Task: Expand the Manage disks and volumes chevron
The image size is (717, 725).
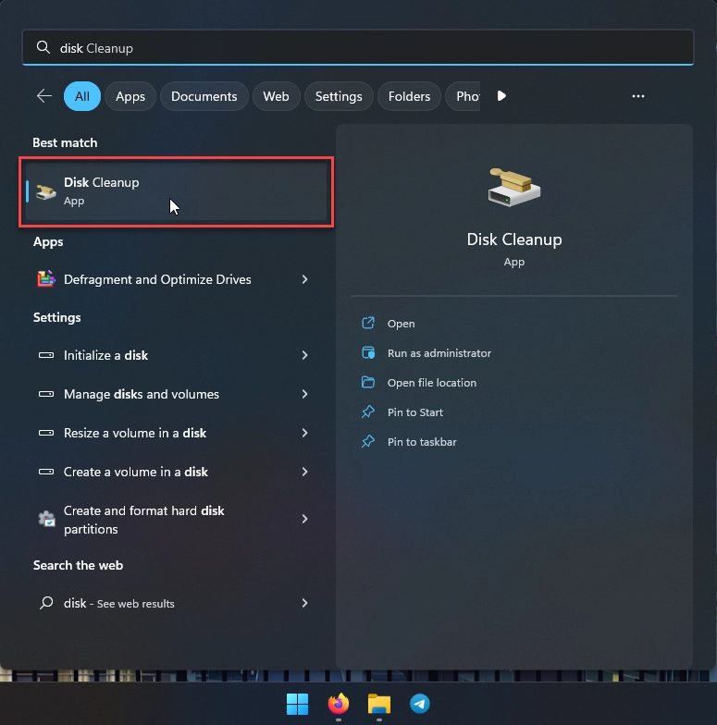Action: (304, 394)
